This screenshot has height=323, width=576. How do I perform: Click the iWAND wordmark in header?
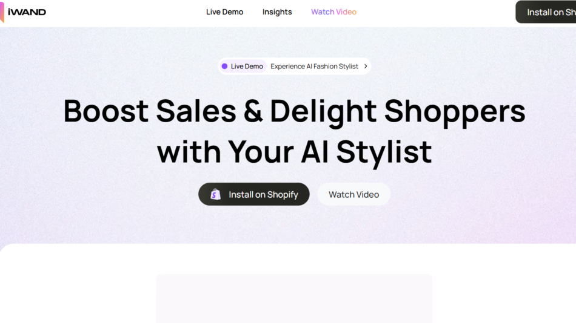27,12
